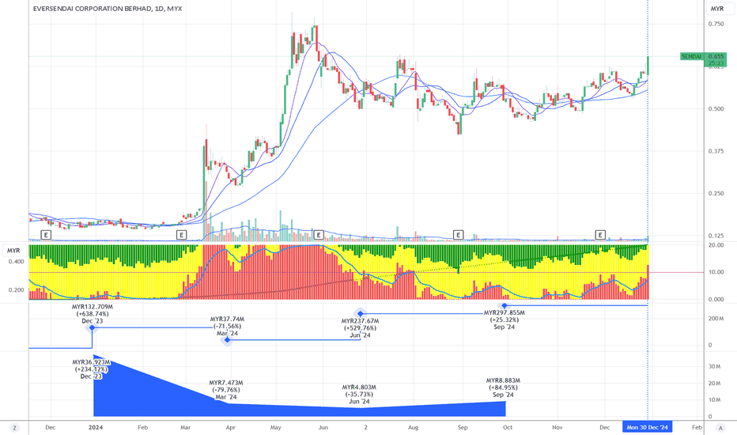737x435 pixels.
Task: Click the Jun label on time axis
Action: [x=323, y=427]
